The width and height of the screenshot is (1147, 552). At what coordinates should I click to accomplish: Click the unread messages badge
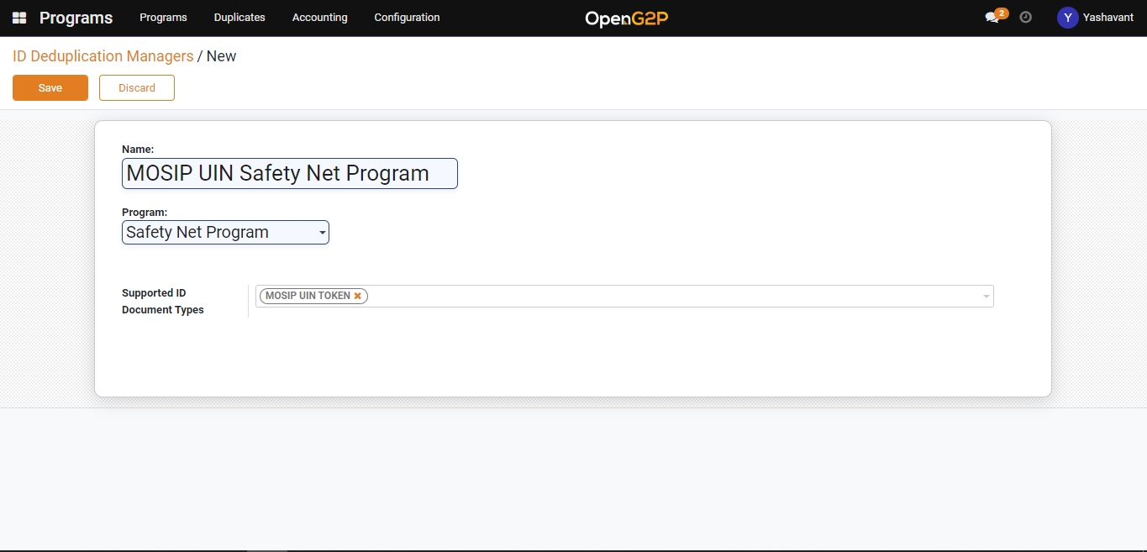point(1001,13)
